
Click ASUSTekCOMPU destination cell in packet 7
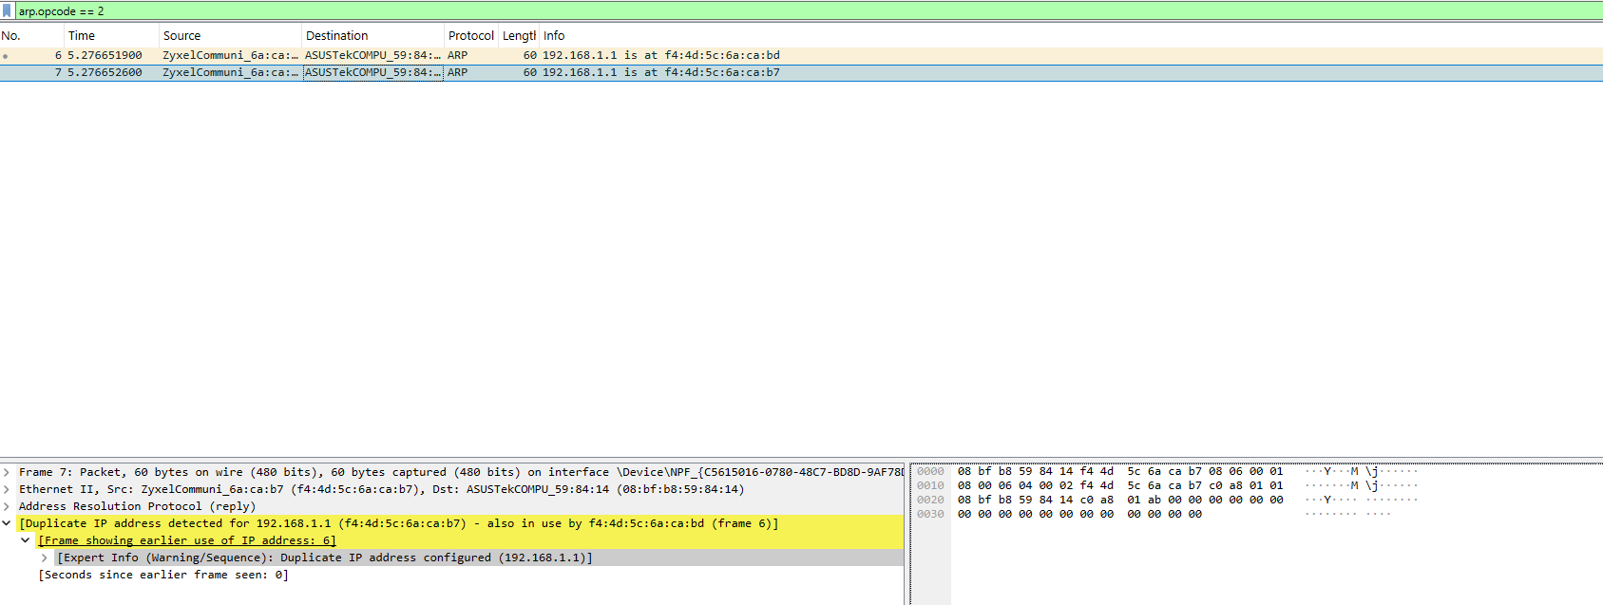(x=372, y=72)
